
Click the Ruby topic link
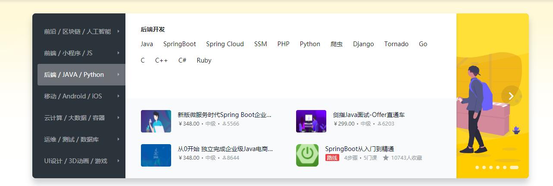[204, 60]
